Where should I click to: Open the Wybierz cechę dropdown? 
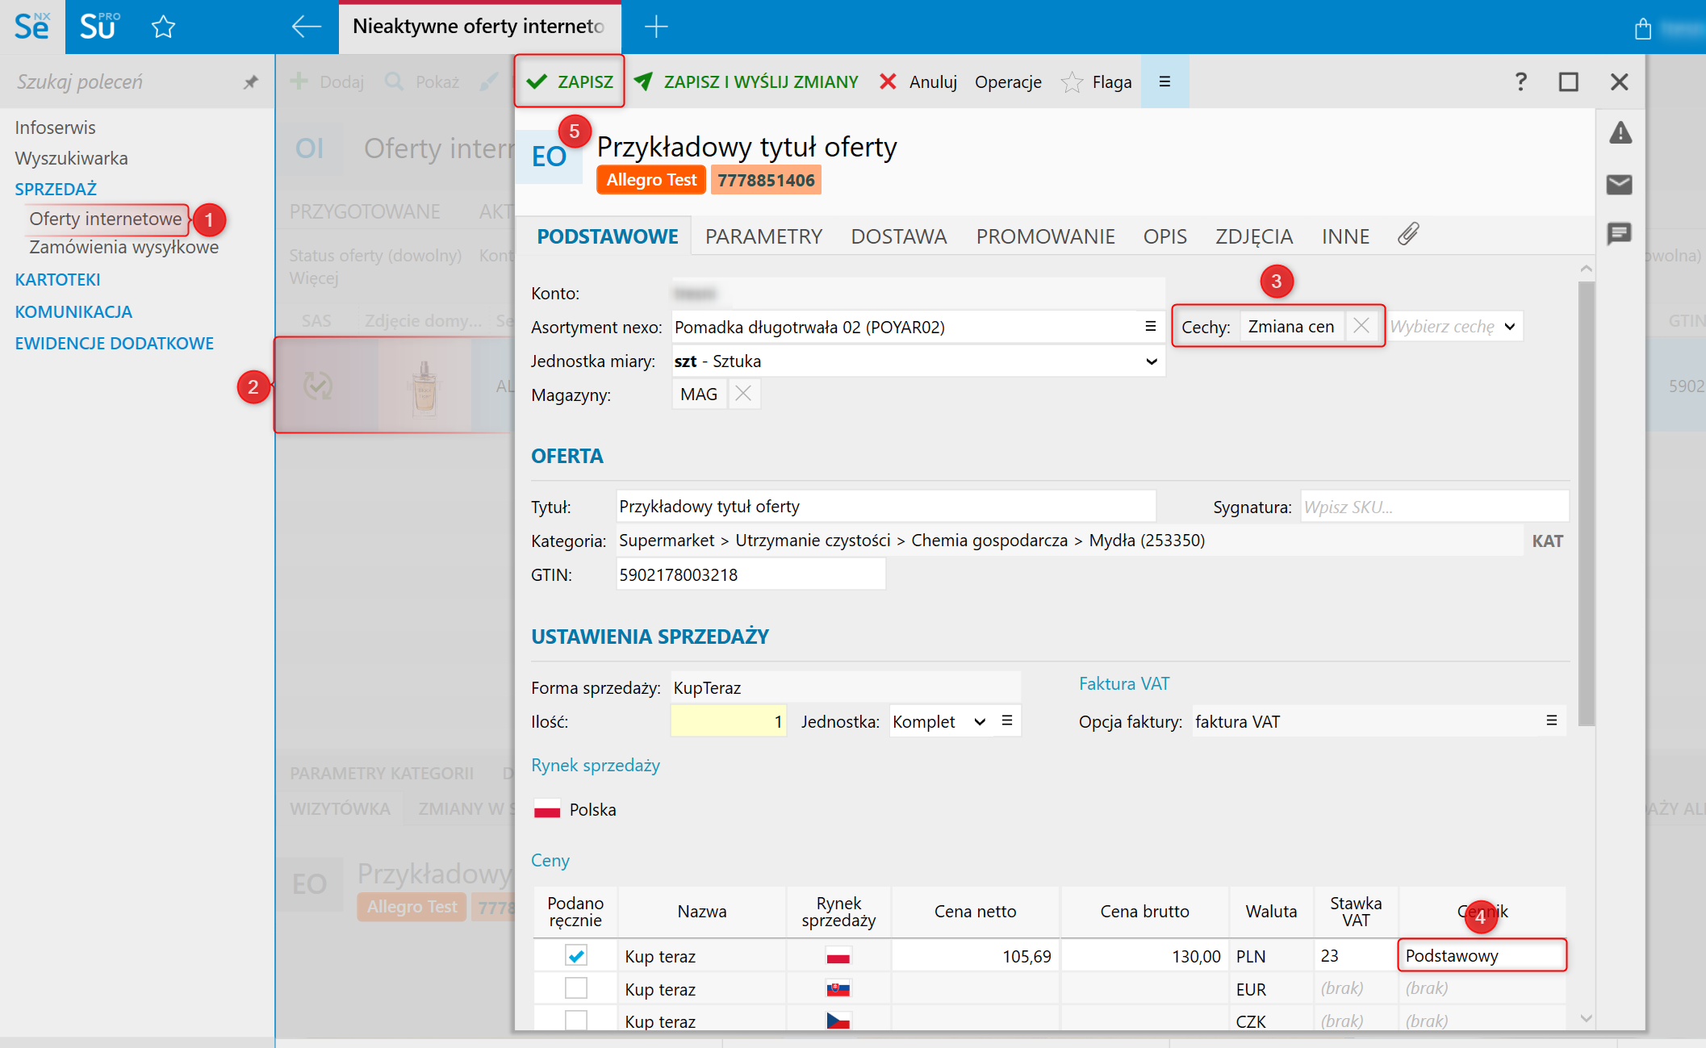[x=1509, y=327]
